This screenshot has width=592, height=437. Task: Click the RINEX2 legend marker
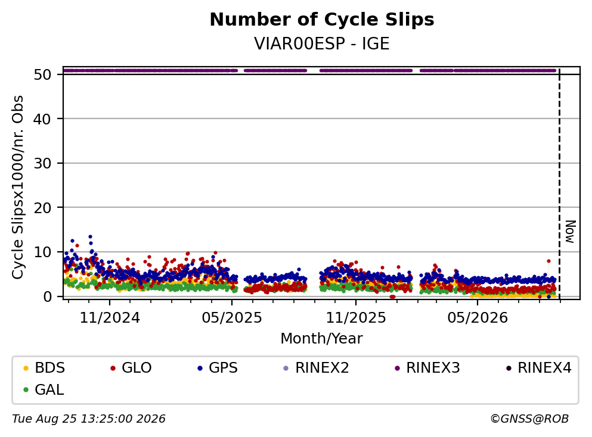pyautogui.click(x=286, y=368)
